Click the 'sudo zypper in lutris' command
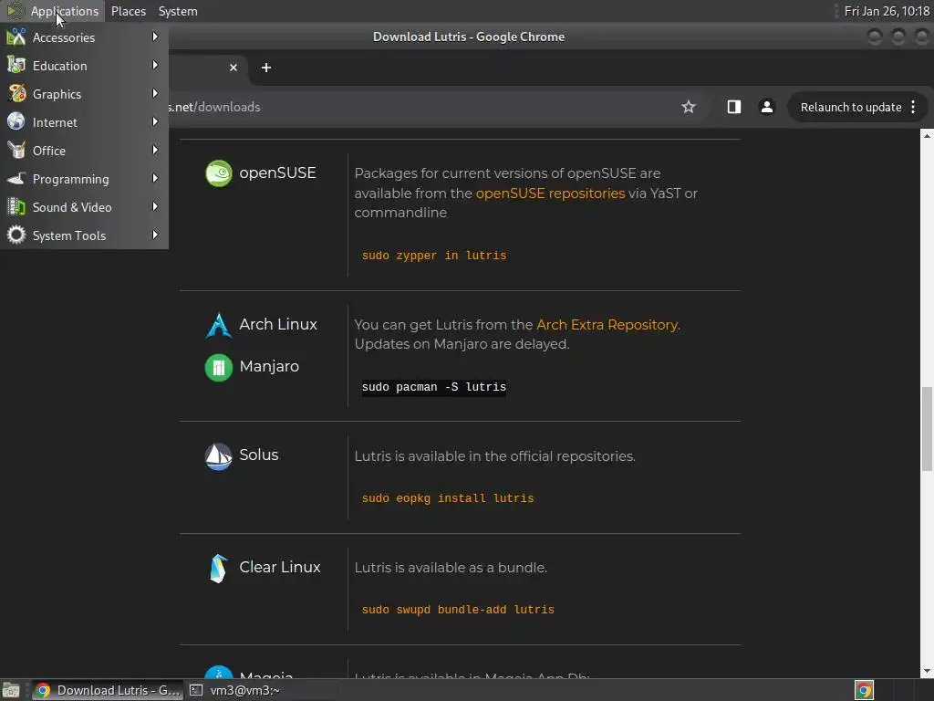The image size is (934, 701). 433,256
